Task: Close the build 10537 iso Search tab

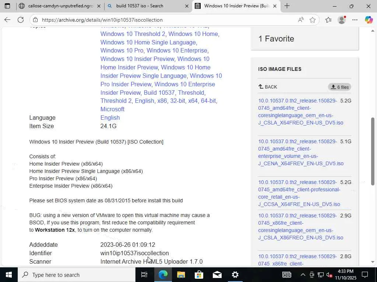Action: [187, 6]
